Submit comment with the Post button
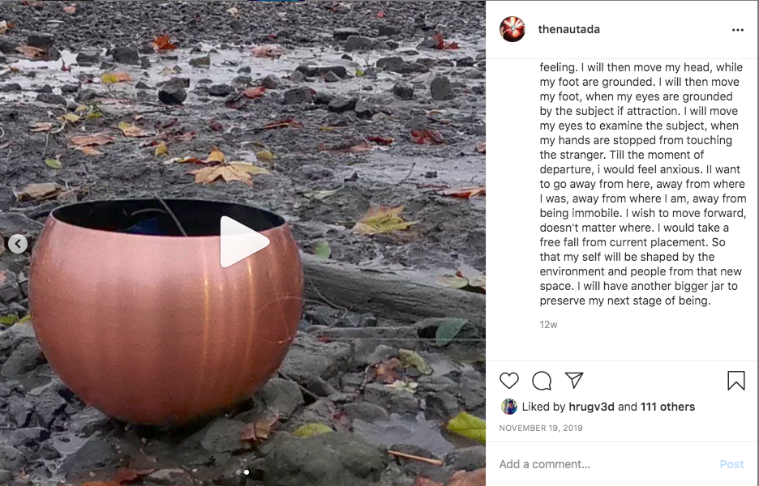Screen dimensions: 759x486 [x=731, y=464]
